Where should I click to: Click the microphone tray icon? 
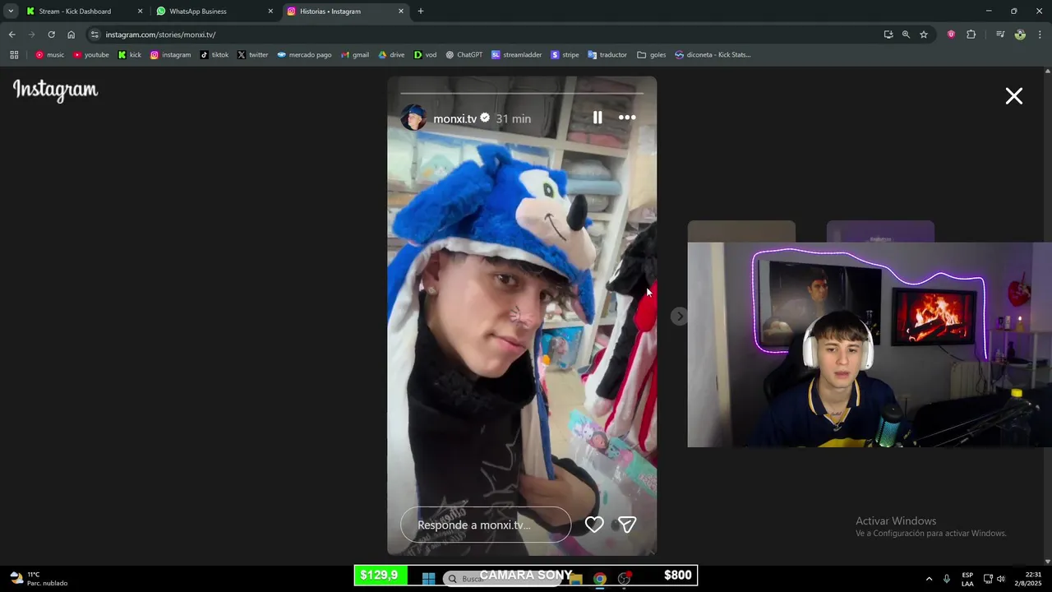point(947,579)
